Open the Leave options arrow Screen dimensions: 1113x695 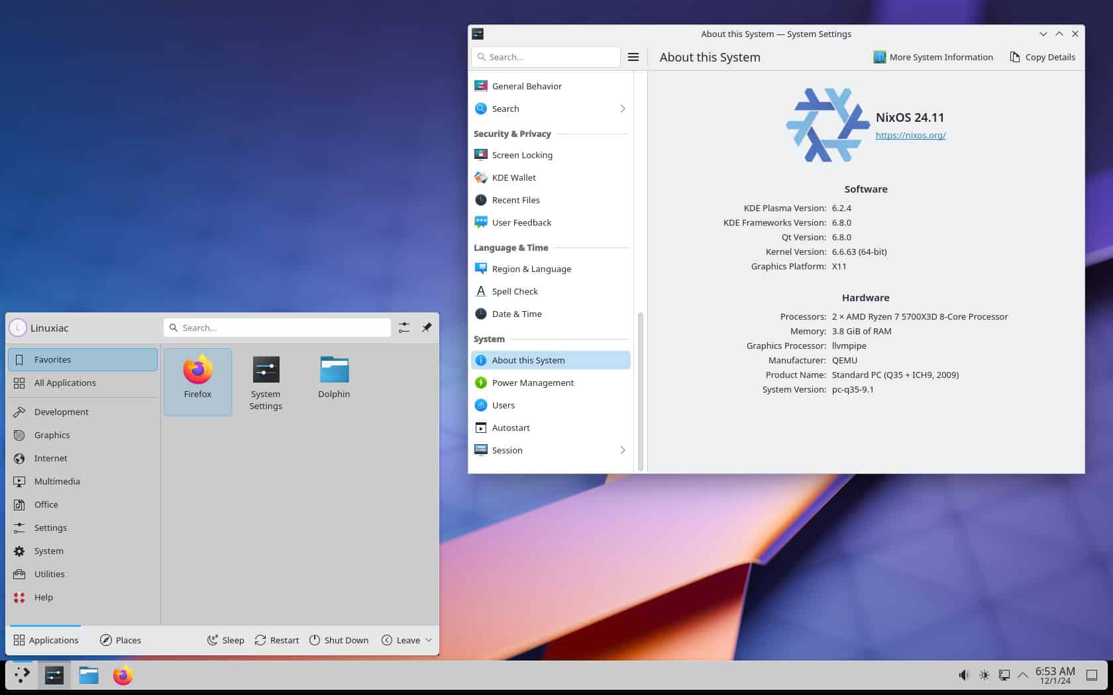[428, 640]
